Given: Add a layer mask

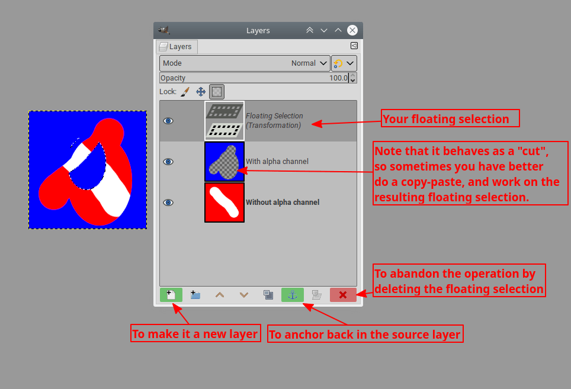Looking at the screenshot, I should point(316,294).
